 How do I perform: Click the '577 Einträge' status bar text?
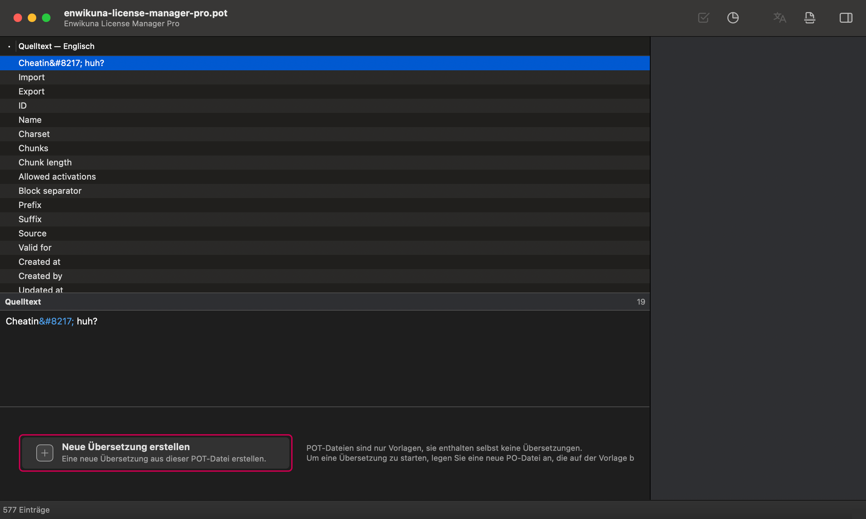click(26, 510)
